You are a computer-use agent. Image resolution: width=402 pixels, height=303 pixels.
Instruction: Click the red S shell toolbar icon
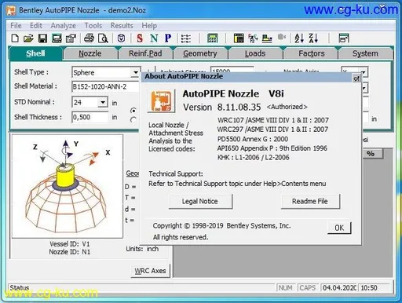140,38
